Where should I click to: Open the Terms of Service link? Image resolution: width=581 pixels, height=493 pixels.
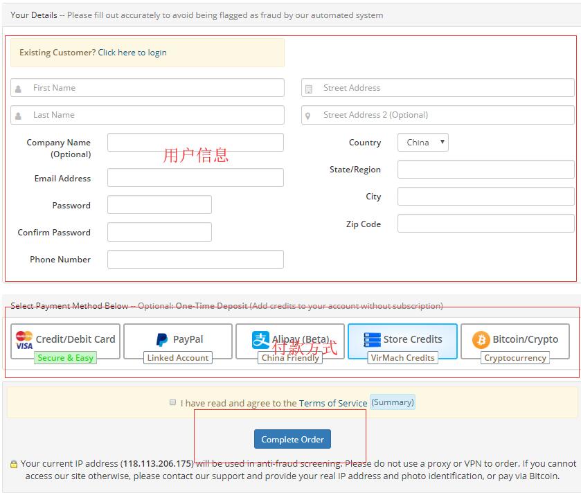coord(333,403)
